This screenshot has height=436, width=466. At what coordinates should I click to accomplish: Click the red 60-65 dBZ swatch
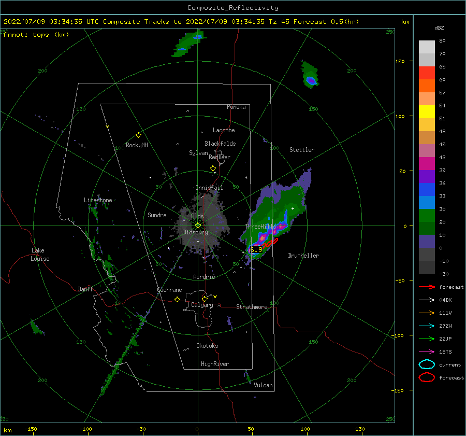[x=427, y=73]
